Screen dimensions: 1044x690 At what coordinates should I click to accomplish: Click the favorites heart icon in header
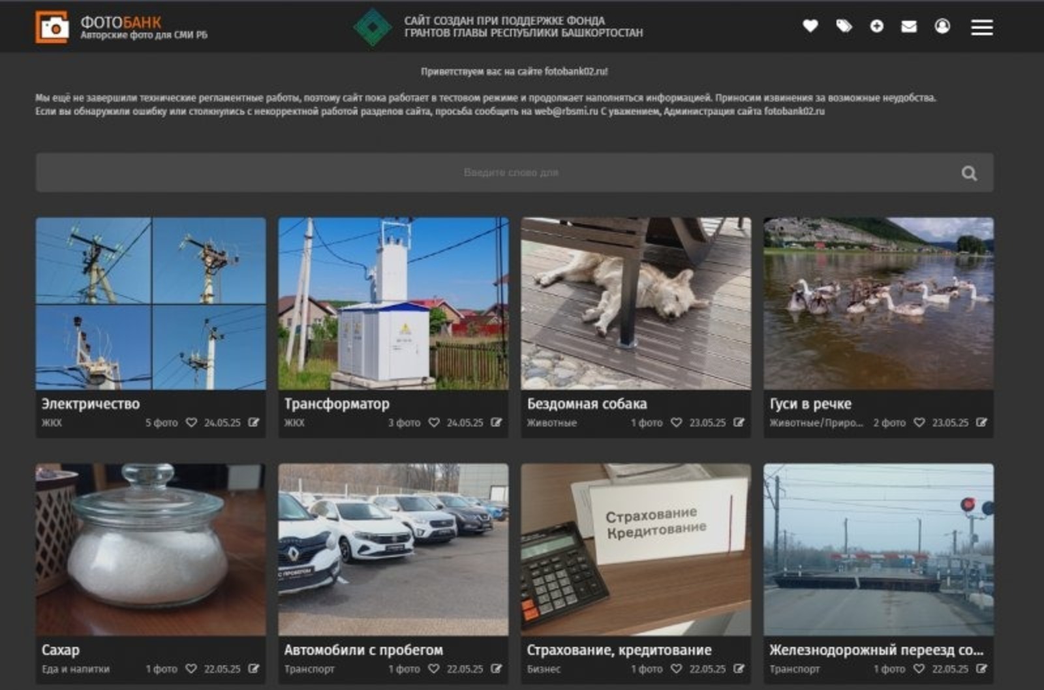[x=810, y=26]
